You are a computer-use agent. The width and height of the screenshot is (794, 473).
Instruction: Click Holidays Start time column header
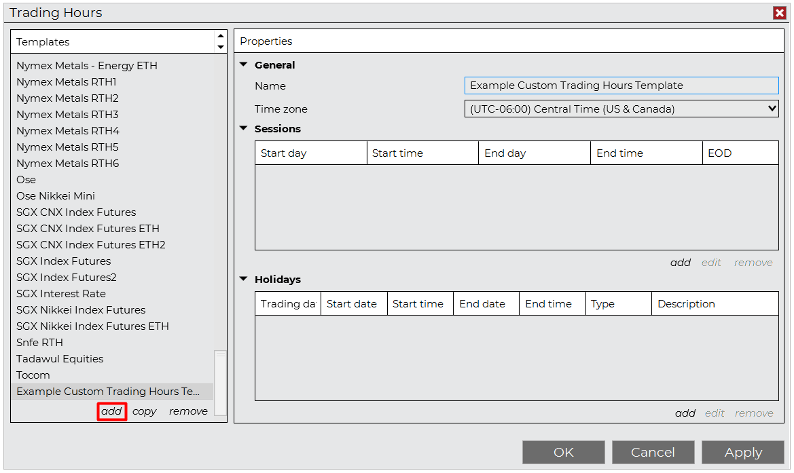pos(420,303)
